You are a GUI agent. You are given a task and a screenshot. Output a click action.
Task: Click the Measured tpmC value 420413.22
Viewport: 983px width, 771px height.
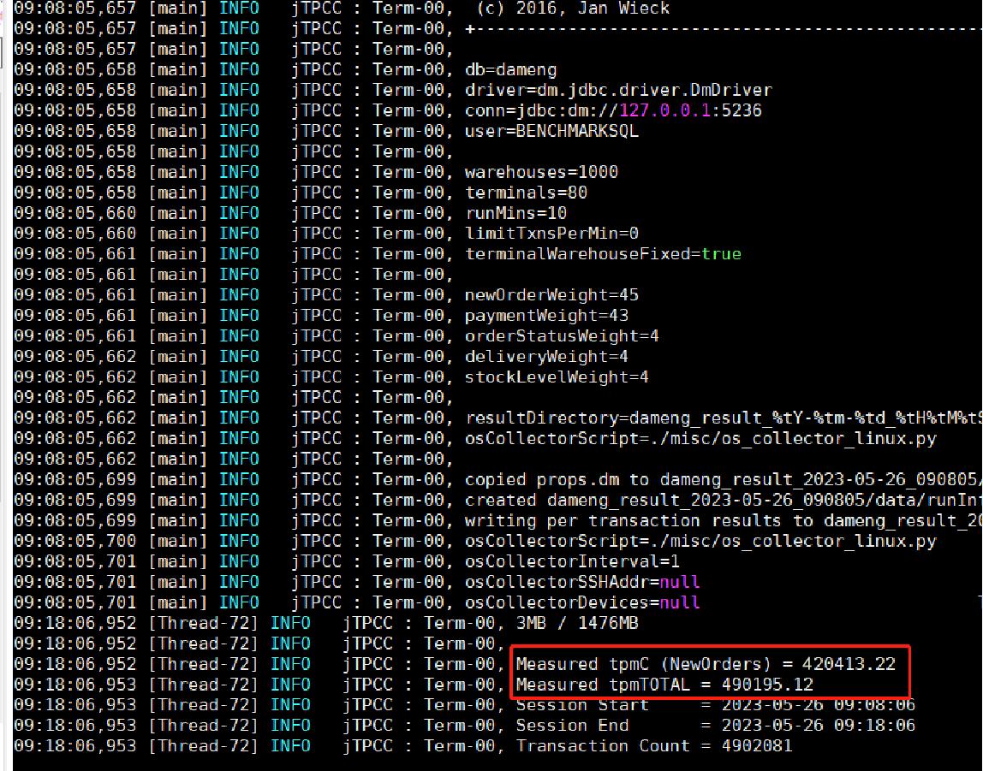click(x=849, y=664)
